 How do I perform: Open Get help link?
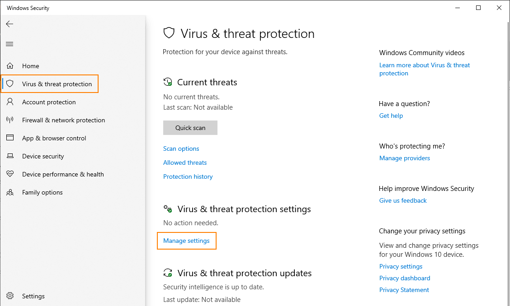391,116
